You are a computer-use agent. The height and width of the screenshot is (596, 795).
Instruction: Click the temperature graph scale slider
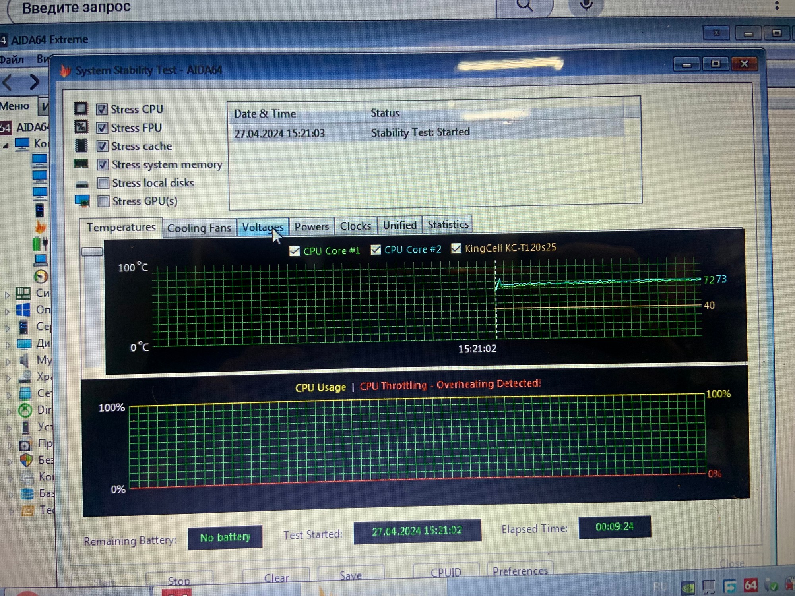[x=92, y=252]
